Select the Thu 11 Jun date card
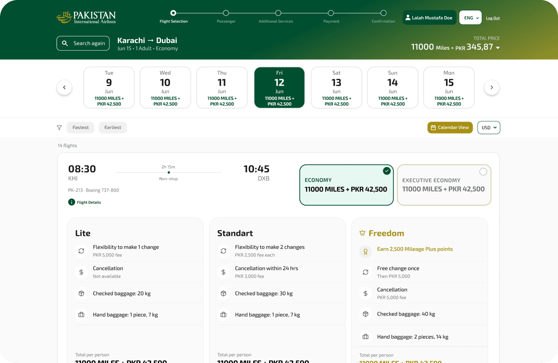 pyautogui.click(x=222, y=87)
